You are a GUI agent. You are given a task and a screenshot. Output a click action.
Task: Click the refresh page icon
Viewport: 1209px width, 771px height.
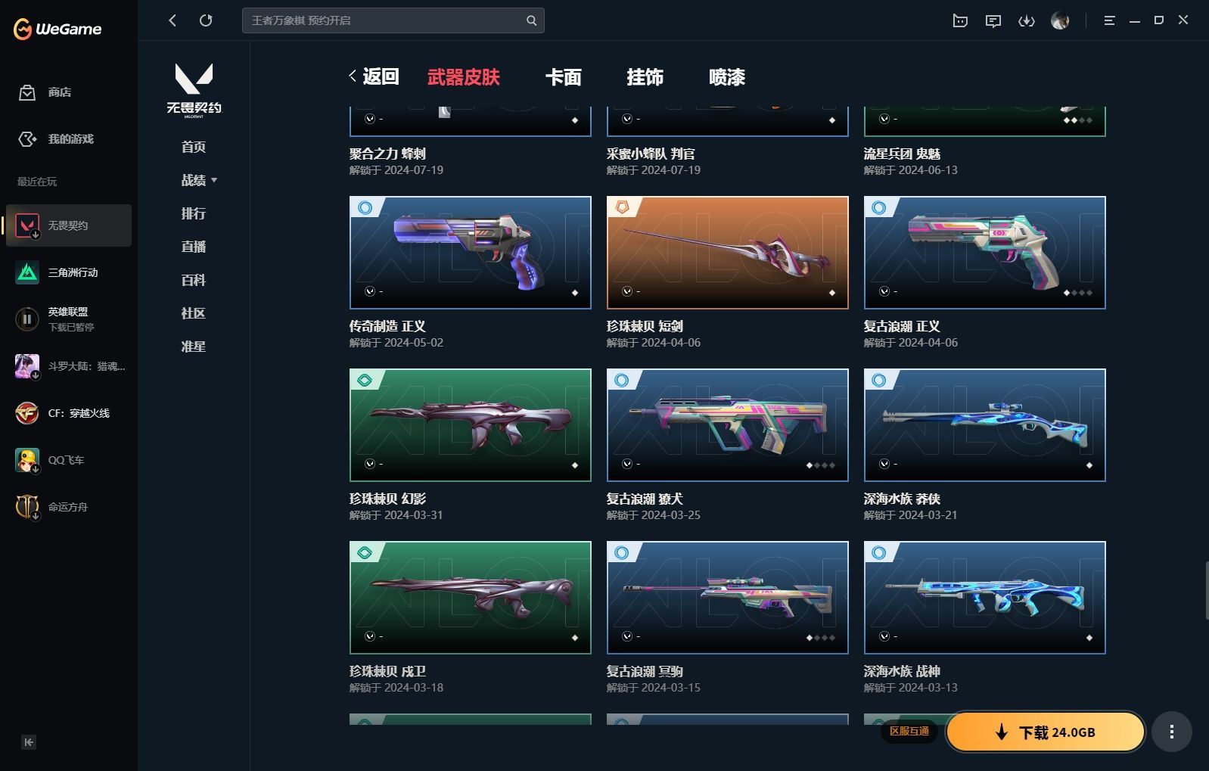(206, 20)
